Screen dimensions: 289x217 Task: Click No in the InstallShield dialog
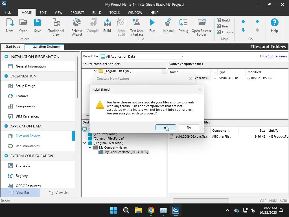pos(189,127)
